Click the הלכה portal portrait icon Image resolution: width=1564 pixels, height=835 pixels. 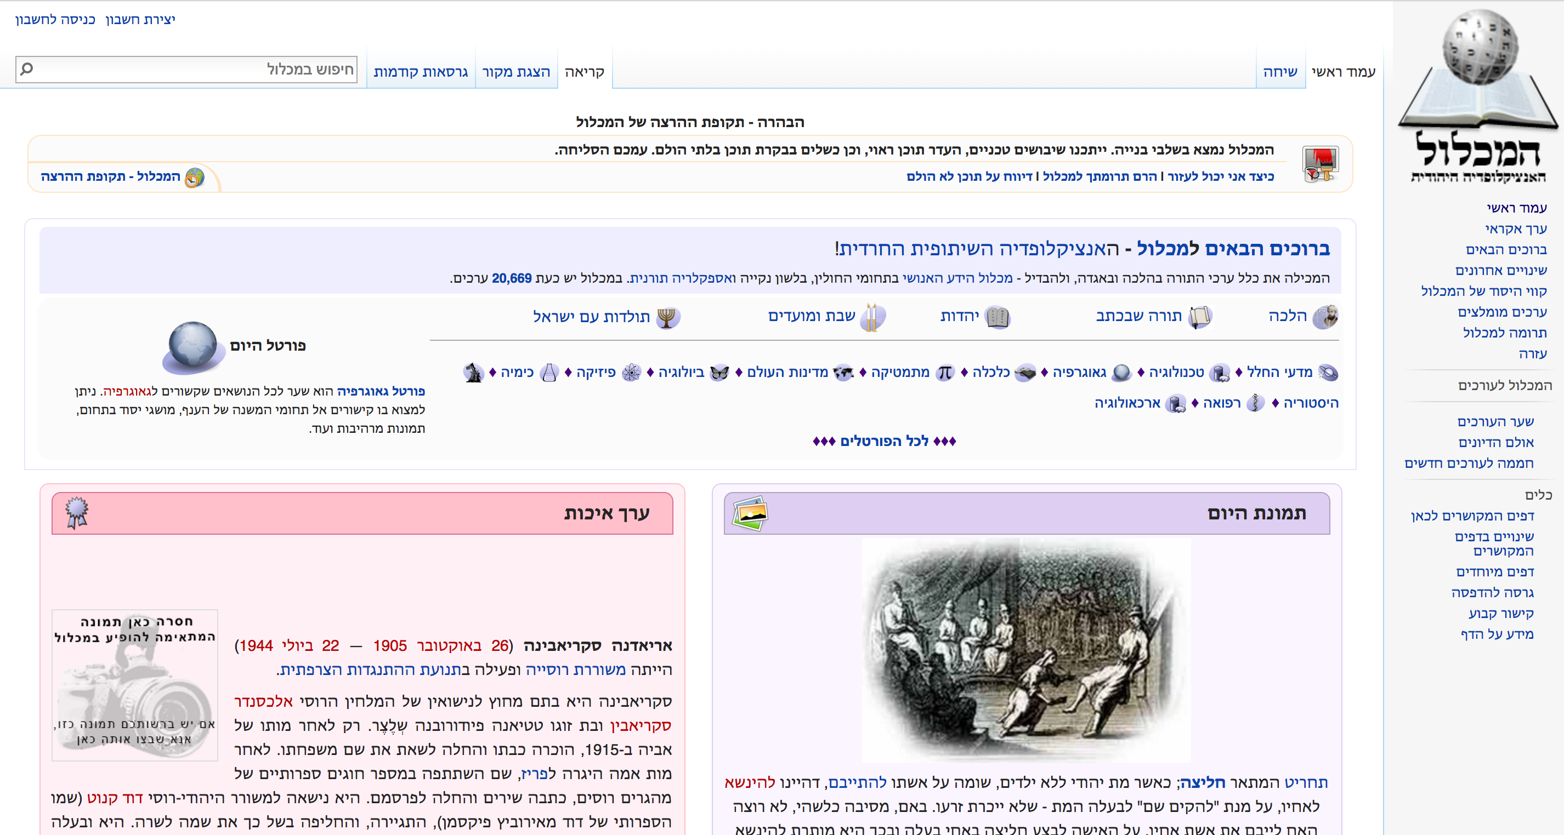[x=1325, y=317]
